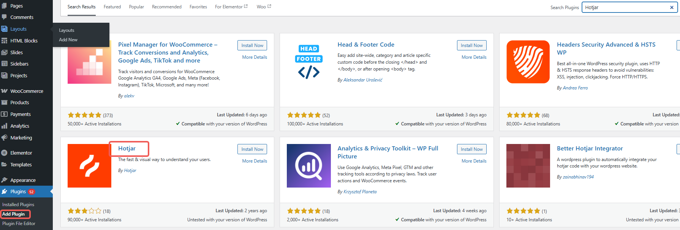Open Elementor from the admin sidebar
The width and height of the screenshot is (680, 230).
(x=21, y=153)
